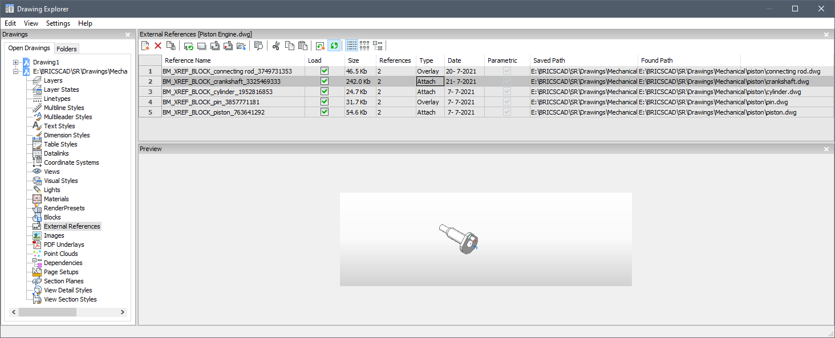Toggle Load checkbox for the cylinder xref
This screenshot has width=835, height=338.
(x=325, y=92)
